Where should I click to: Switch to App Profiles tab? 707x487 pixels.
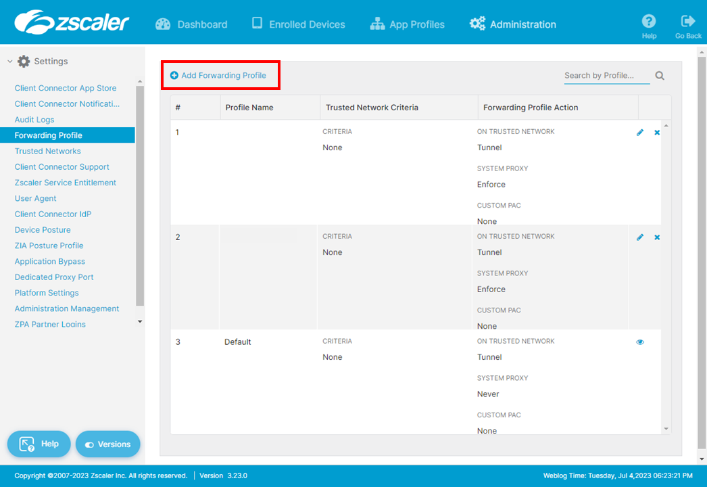(407, 24)
